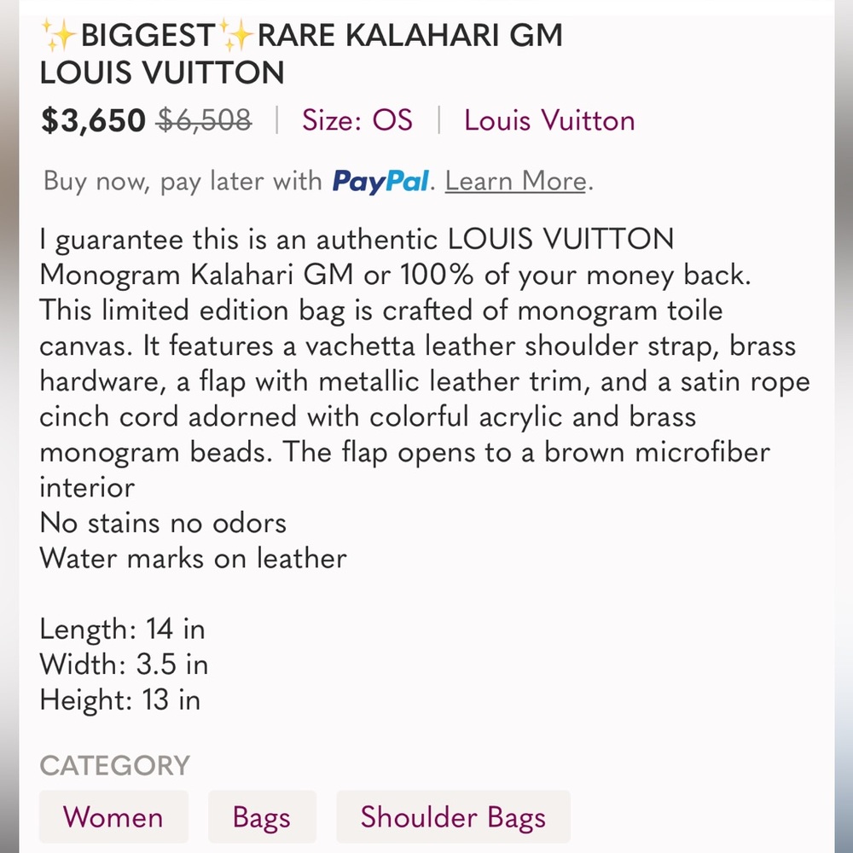Open the Shoulder Bags category tag
The height and width of the screenshot is (853, 853).
point(452,816)
